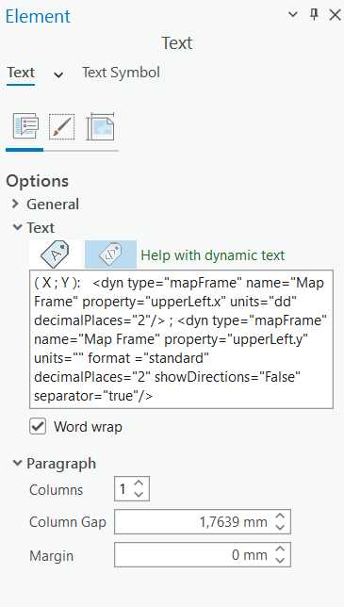Click the Margin label

click(x=52, y=555)
